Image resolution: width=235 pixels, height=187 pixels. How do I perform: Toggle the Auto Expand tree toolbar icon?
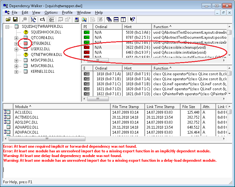[x=34, y=20]
